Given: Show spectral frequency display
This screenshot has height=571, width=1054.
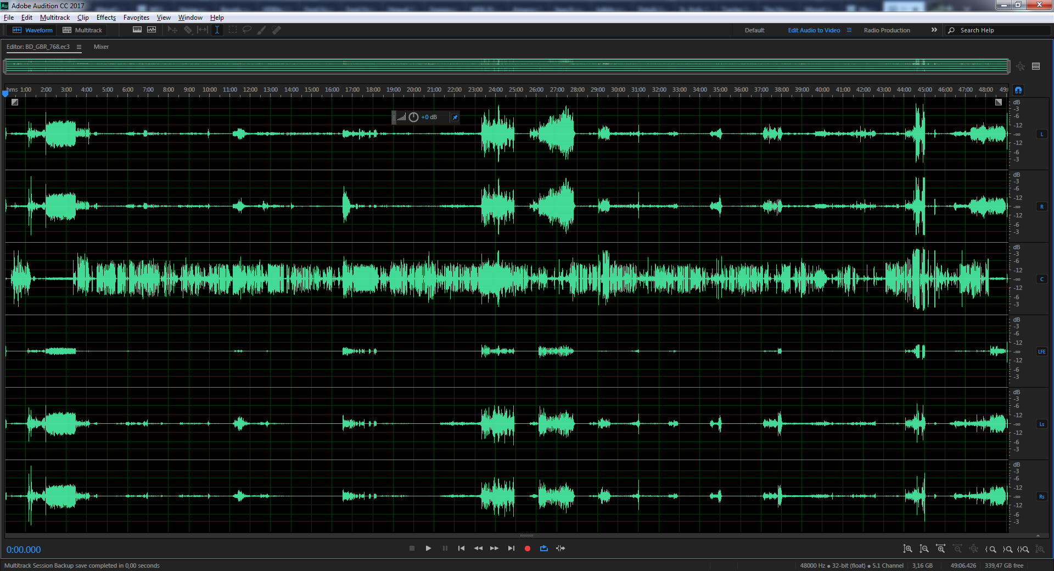Looking at the screenshot, I should coord(137,30).
